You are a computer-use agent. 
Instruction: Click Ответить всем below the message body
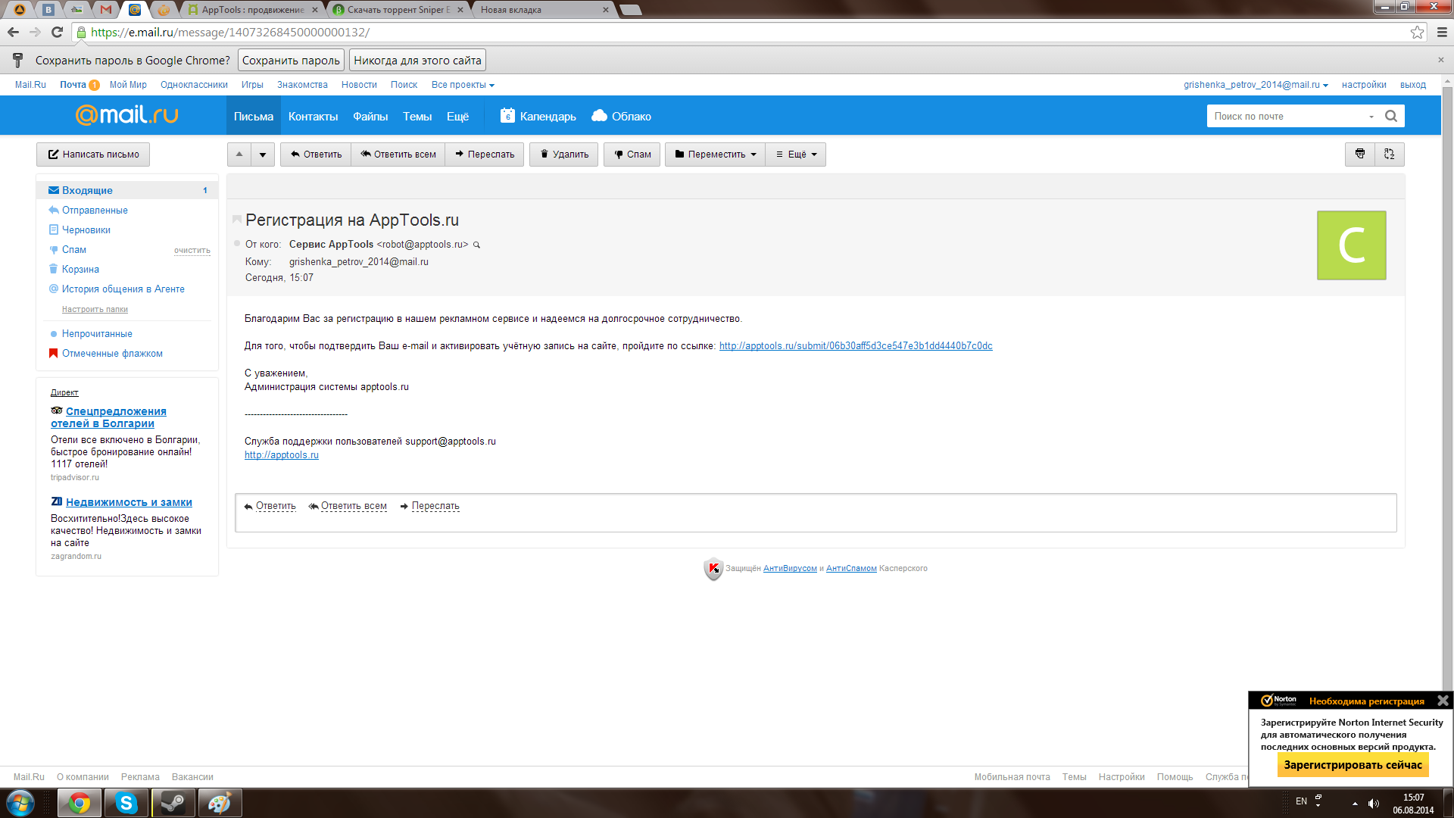pos(354,506)
